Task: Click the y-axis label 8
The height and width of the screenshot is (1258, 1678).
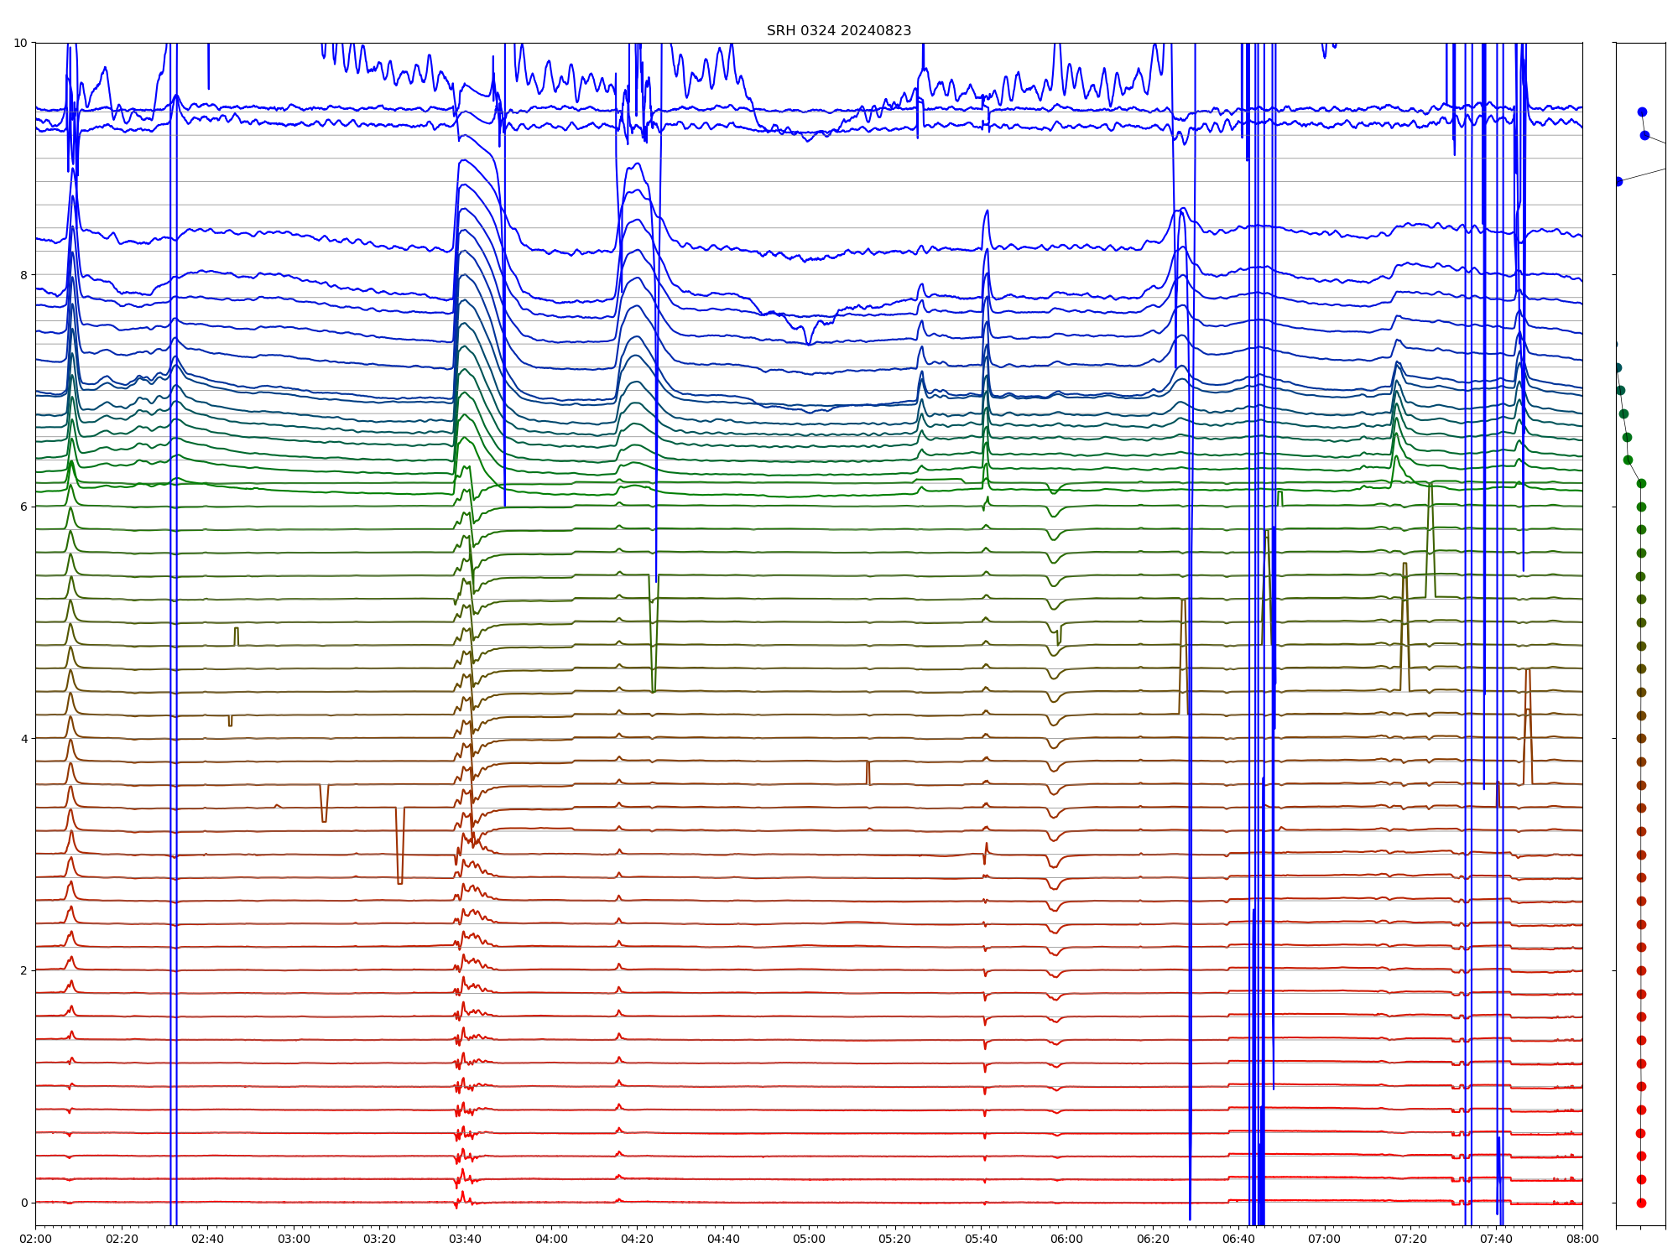Action: (23, 275)
